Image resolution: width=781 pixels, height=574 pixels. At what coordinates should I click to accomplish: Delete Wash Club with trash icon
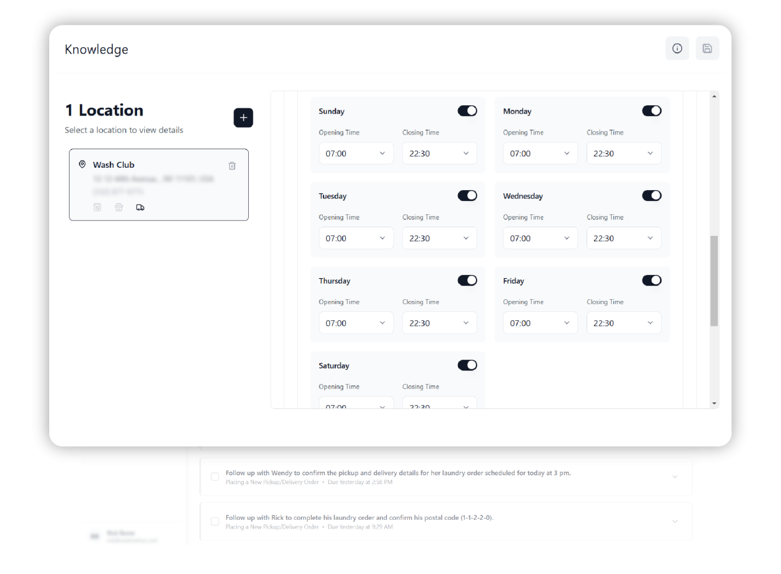[x=232, y=166]
